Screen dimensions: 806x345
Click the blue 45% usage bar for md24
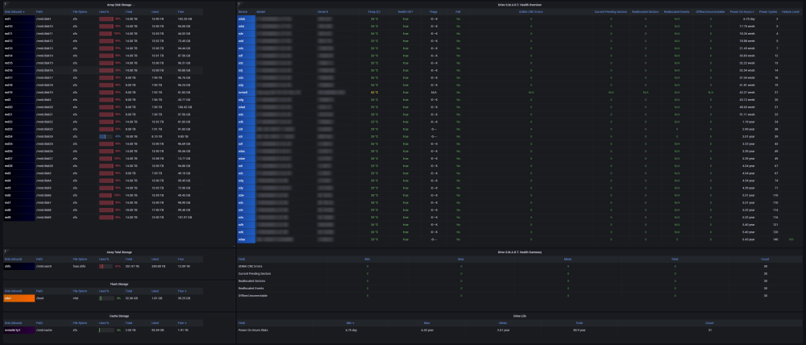pos(106,137)
